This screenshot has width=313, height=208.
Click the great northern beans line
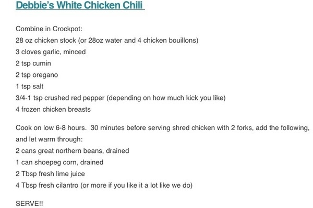click(73, 151)
